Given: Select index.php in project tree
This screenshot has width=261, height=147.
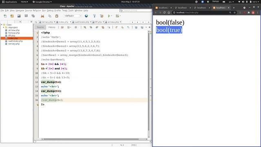Looking at the screenshot, I should (17, 38).
